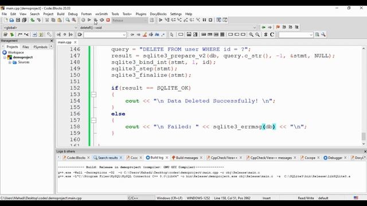Run the program with the play icon
Screen dimensions: 367x206
pos(89,20)
